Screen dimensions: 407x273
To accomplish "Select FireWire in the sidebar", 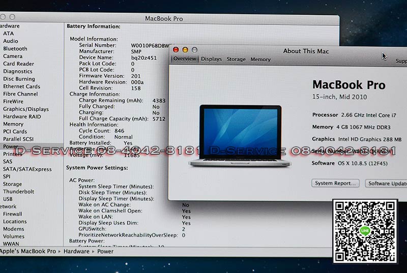I will (13, 101).
